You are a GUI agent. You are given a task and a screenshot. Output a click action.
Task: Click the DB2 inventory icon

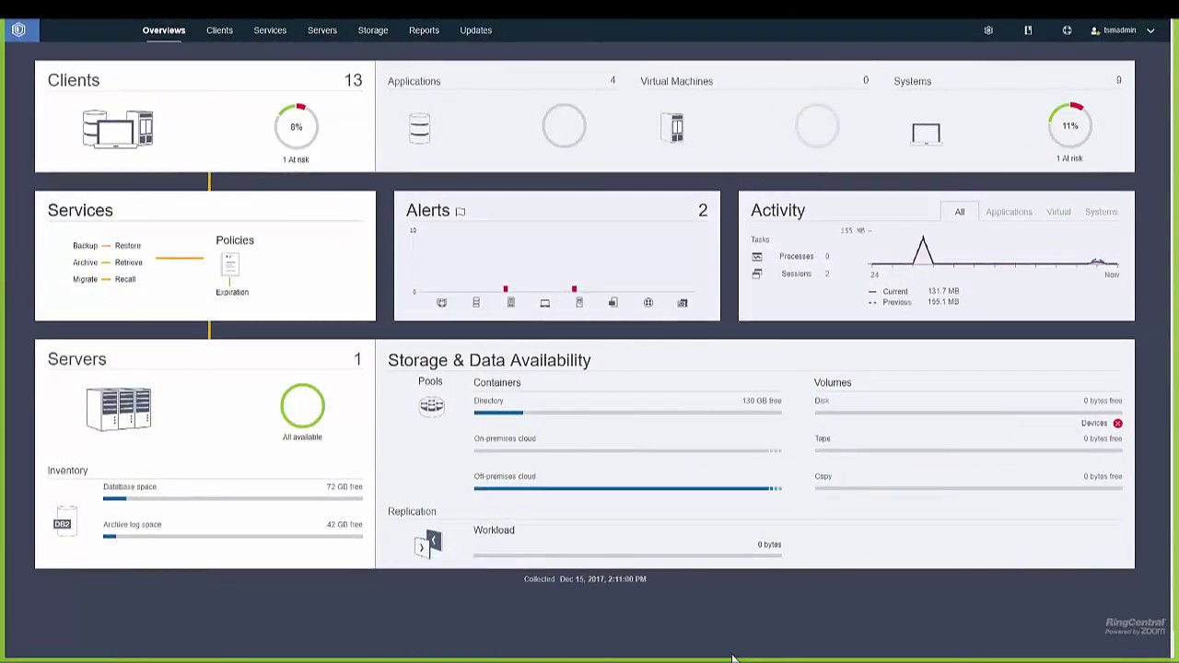coord(63,520)
